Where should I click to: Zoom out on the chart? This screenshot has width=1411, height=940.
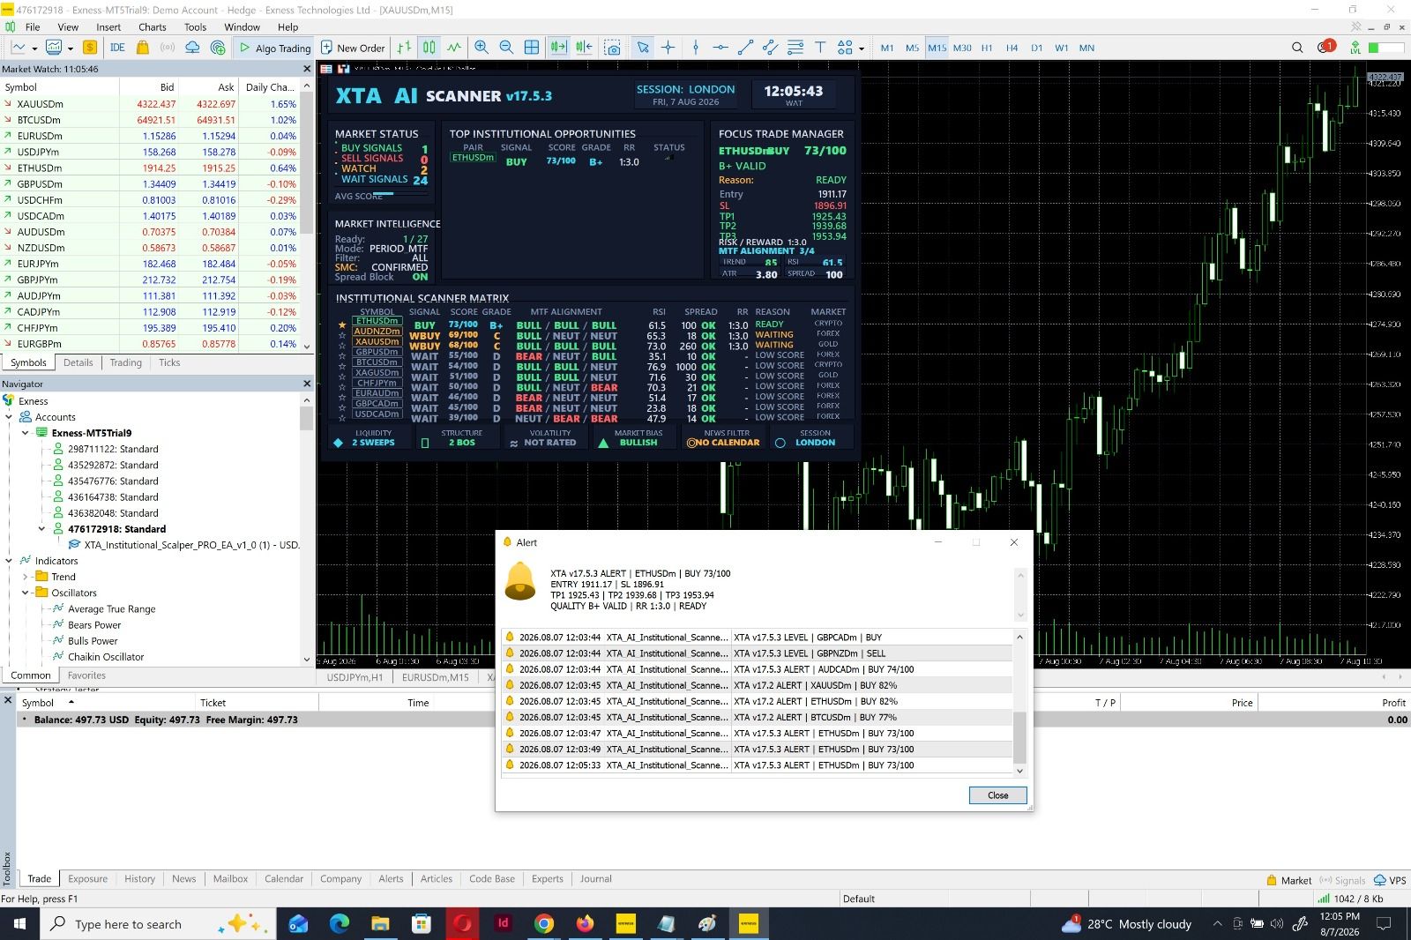click(506, 48)
